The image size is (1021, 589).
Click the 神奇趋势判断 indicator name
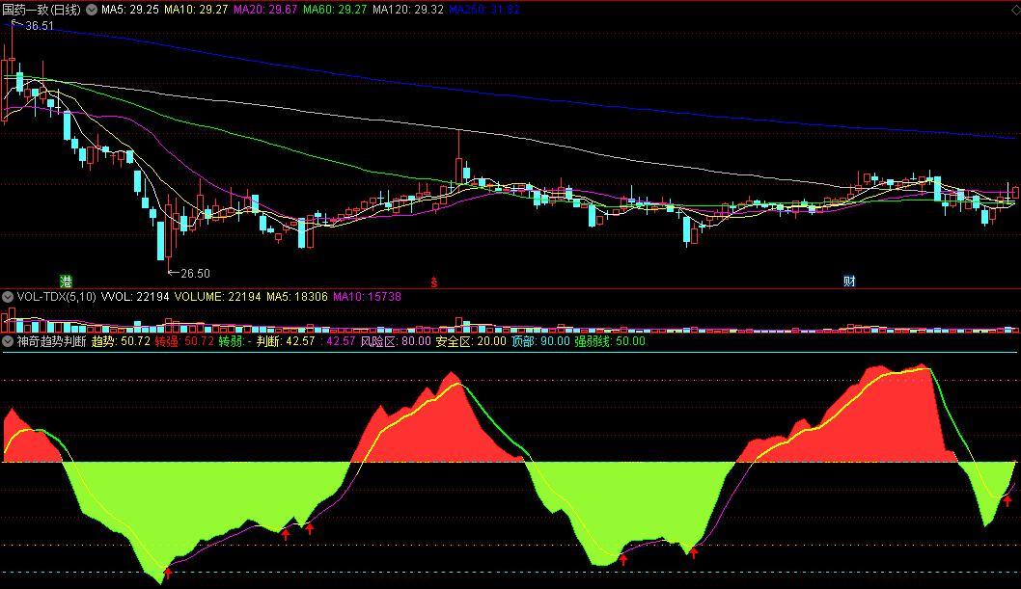[51, 341]
